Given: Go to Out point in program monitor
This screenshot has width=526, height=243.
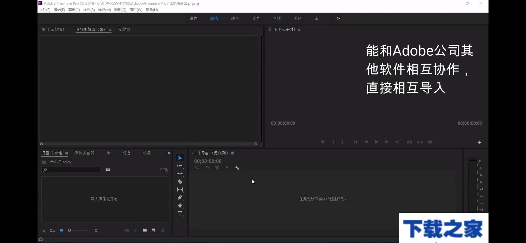Looking at the screenshot, I should (397, 142).
